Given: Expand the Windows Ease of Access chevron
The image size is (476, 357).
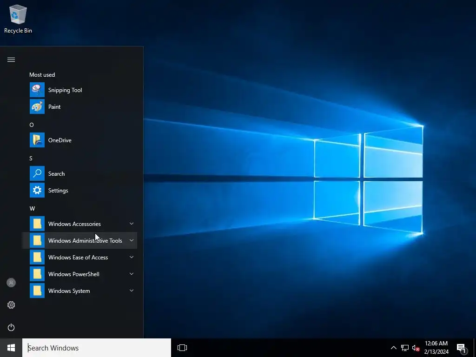Looking at the screenshot, I should click(x=132, y=257).
